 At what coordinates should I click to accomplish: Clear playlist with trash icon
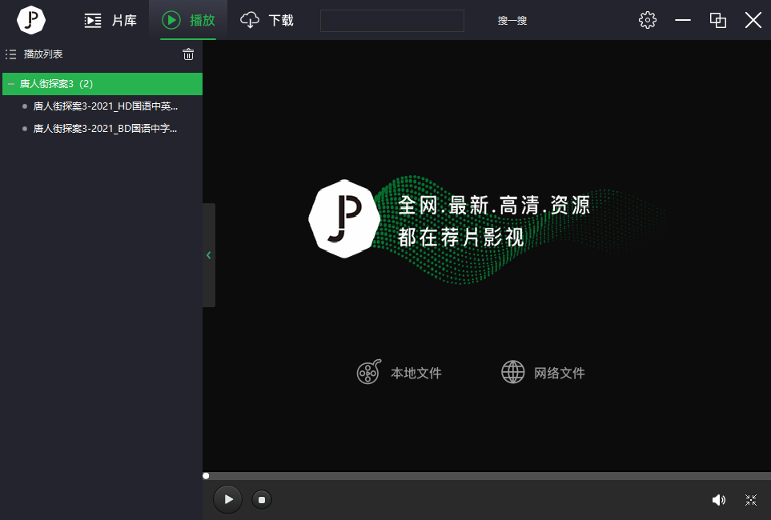(188, 54)
